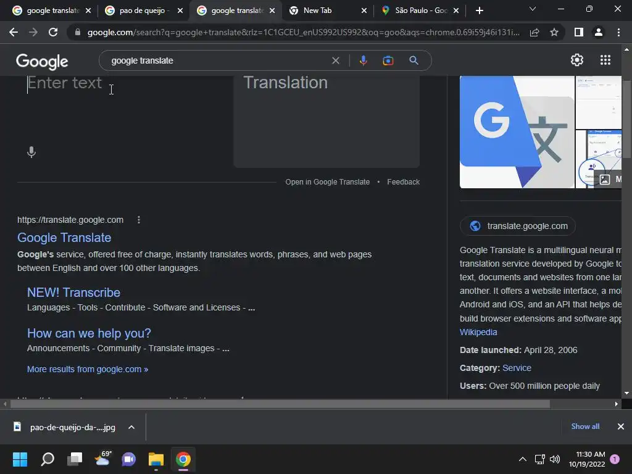View the padlock site information
Viewport: 632px width, 474px height.
tap(78, 32)
